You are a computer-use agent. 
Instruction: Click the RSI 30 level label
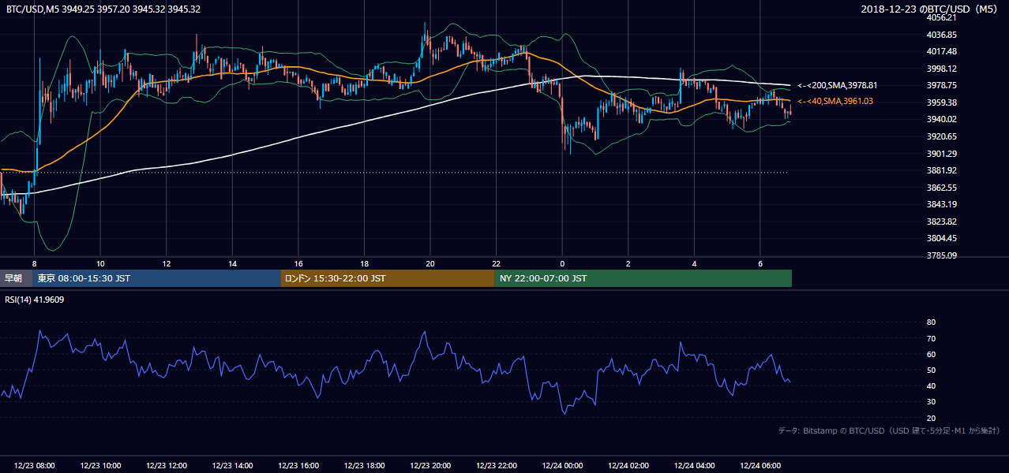[932, 402]
